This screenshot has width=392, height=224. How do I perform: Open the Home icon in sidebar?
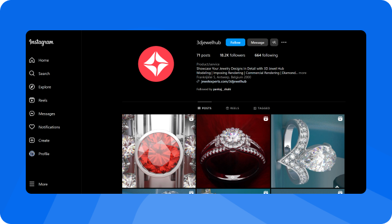click(32, 60)
